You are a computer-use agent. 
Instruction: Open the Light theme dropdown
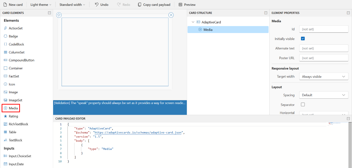point(41,5)
